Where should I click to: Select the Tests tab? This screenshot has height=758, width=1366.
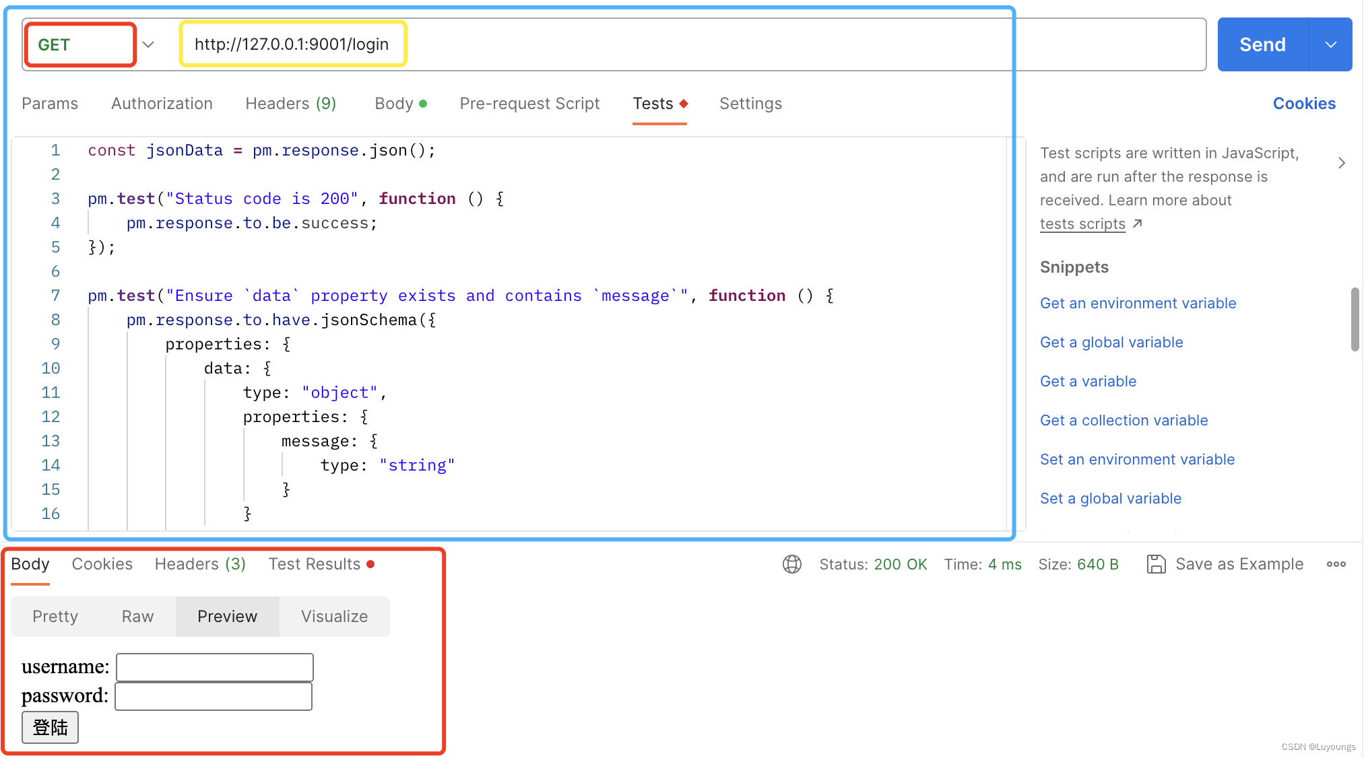(x=659, y=104)
